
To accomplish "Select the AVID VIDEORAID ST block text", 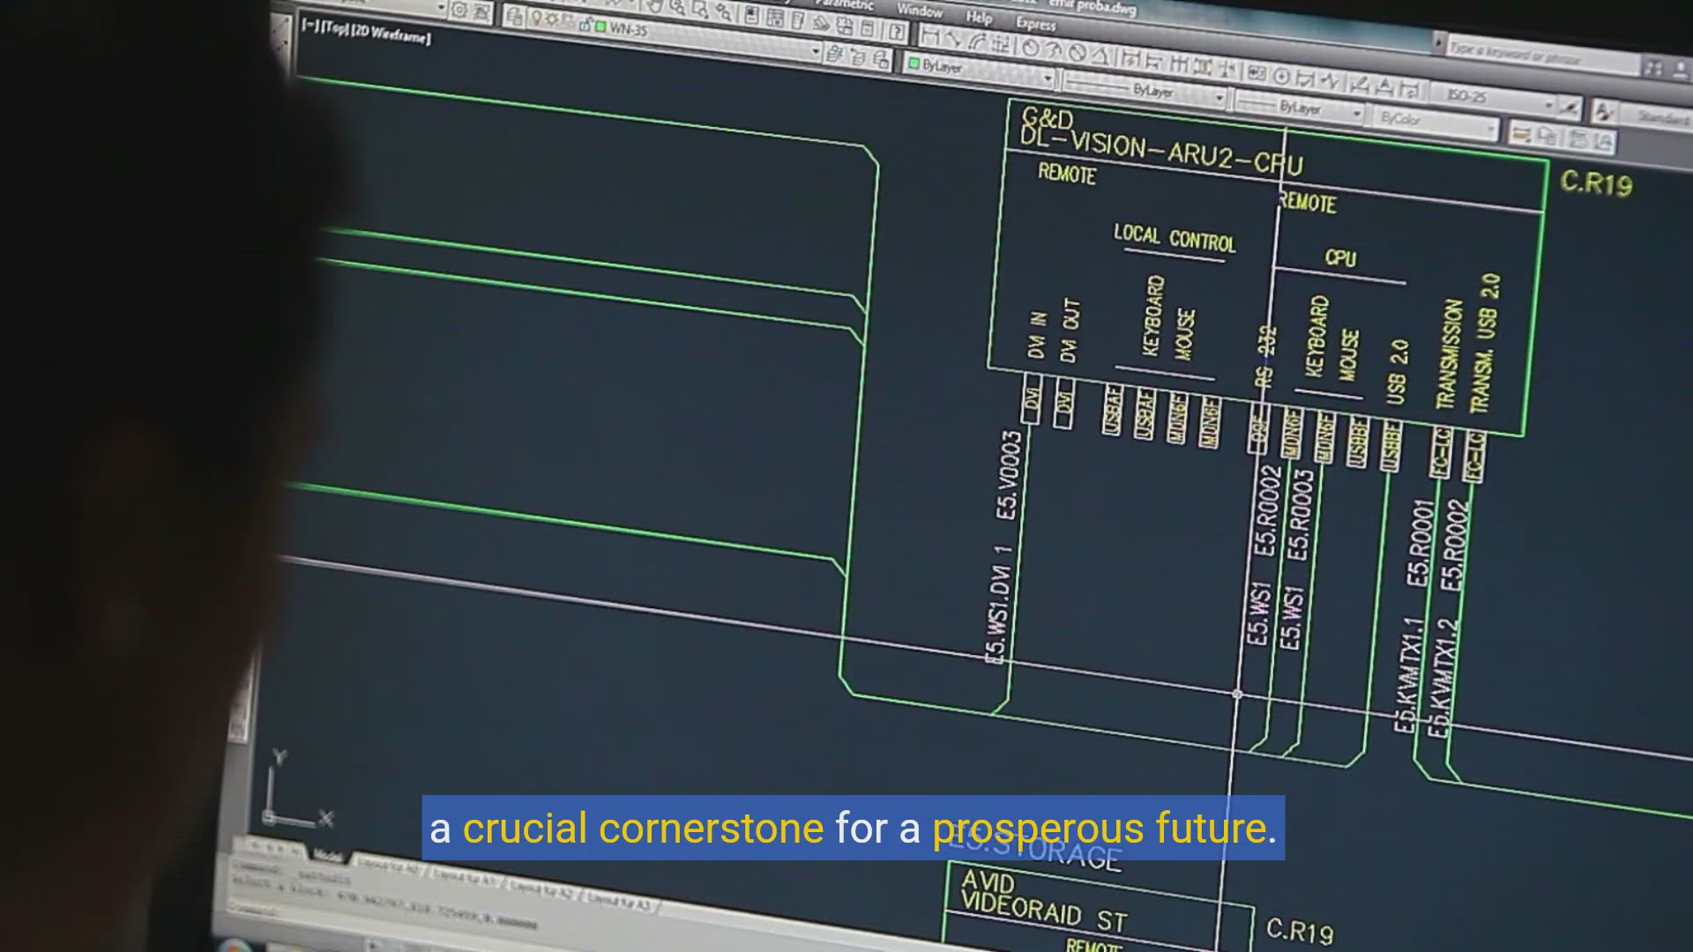I will [1043, 901].
